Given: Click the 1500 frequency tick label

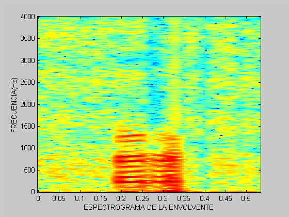Looking at the screenshot, I should pos(28,127).
